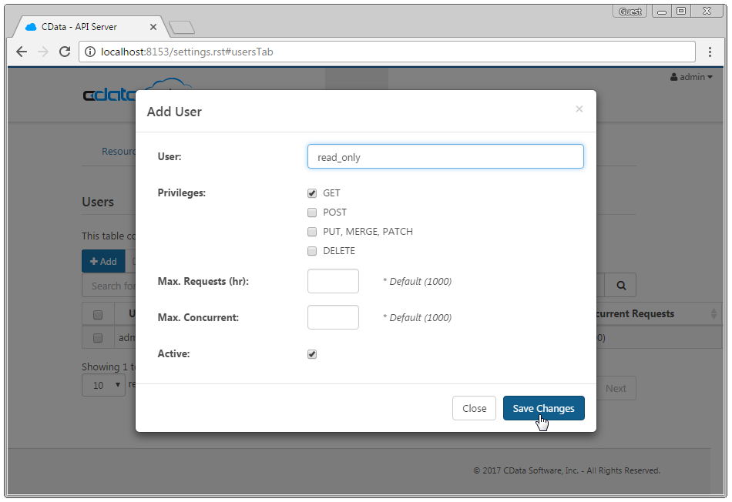Screen dimensions: 732x502
Task: Enable the POST privilege checkbox
Action: click(312, 213)
